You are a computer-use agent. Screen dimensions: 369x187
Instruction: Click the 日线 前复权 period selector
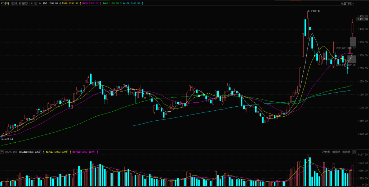coord(19,3)
